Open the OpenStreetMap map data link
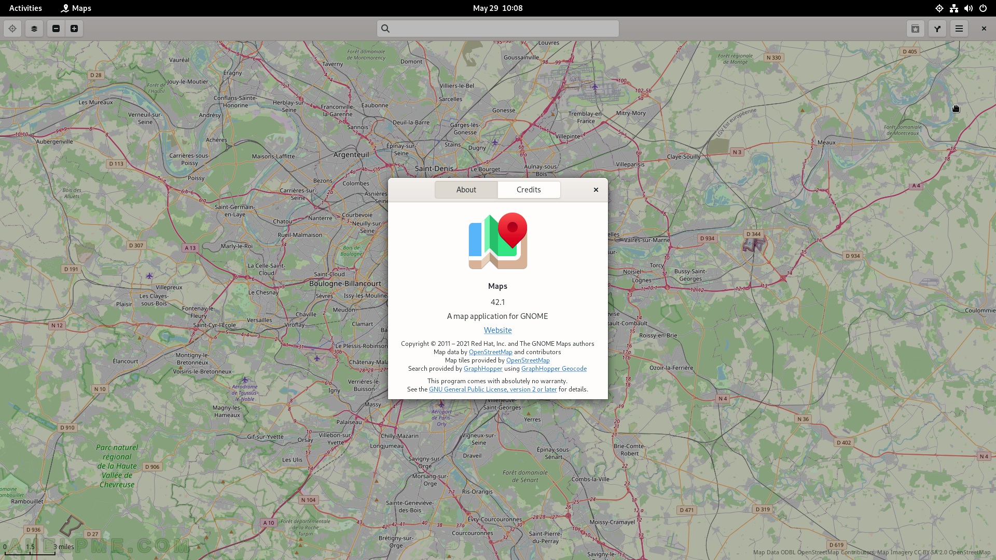The height and width of the screenshot is (560, 996). point(490,352)
